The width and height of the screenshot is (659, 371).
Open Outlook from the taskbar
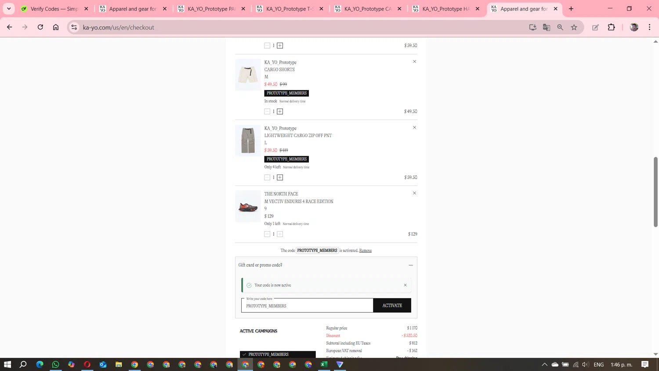(x=103, y=364)
